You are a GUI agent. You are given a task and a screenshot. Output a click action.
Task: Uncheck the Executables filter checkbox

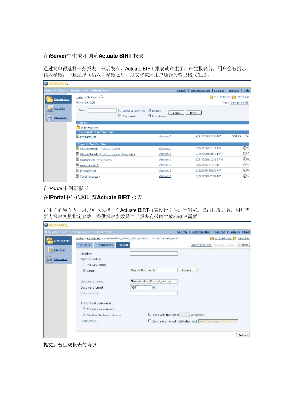(149, 116)
